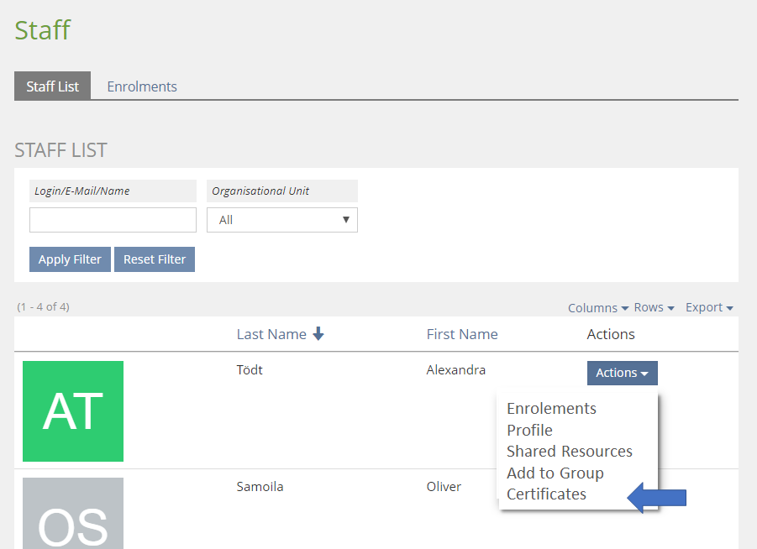The width and height of the screenshot is (757, 549).
Task: Open the Export dropdown menu
Action: [709, 308]
